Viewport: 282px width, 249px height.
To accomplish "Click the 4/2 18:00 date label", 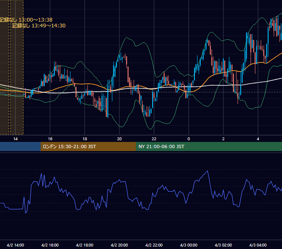I will tap(85, 245).
